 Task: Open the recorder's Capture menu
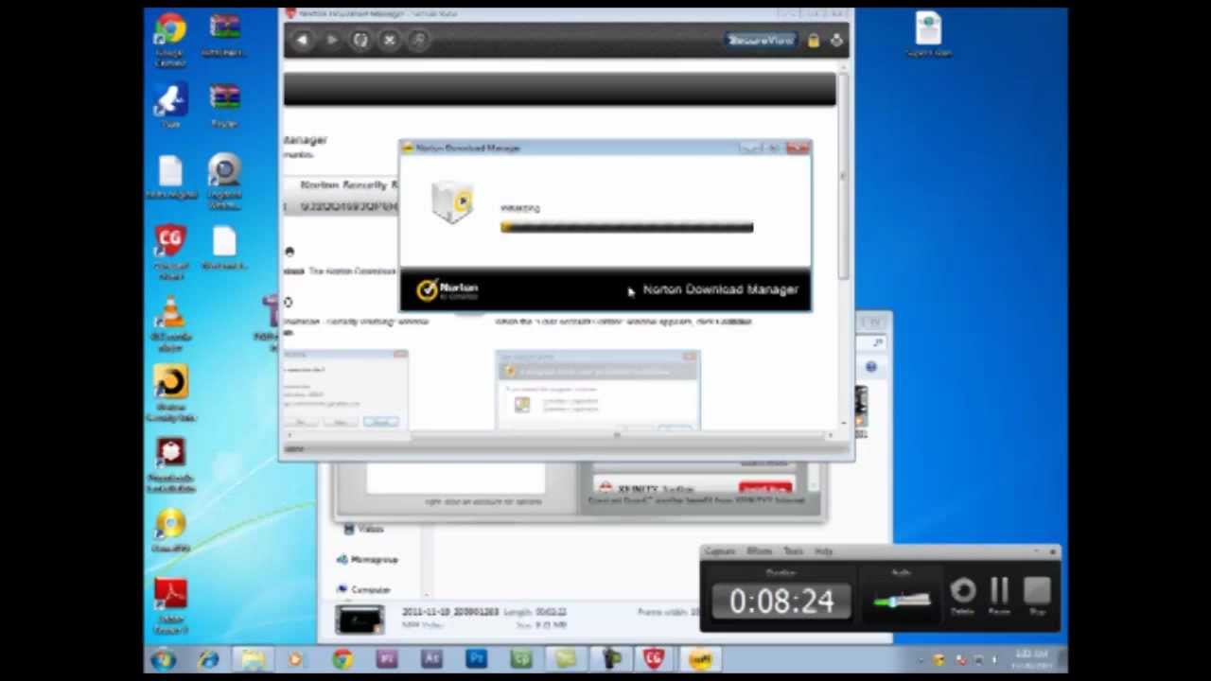coord(720,551)
